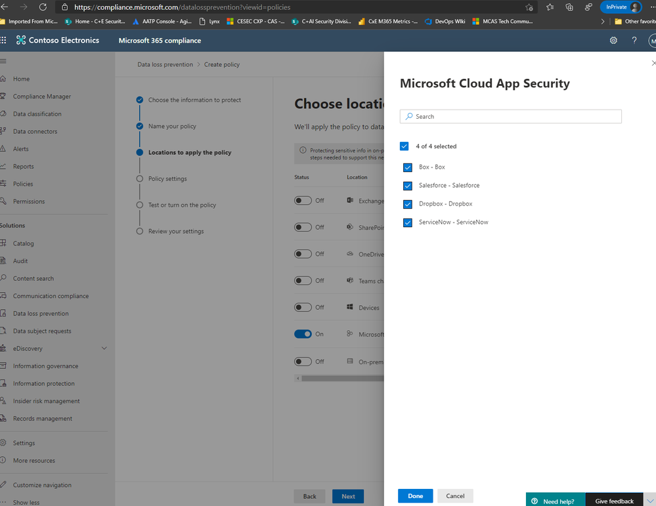Open the CxE M365 Metrics bookmark
Image resolution: width=656 pixels, height=506 pixels.
tap(388, 21)
